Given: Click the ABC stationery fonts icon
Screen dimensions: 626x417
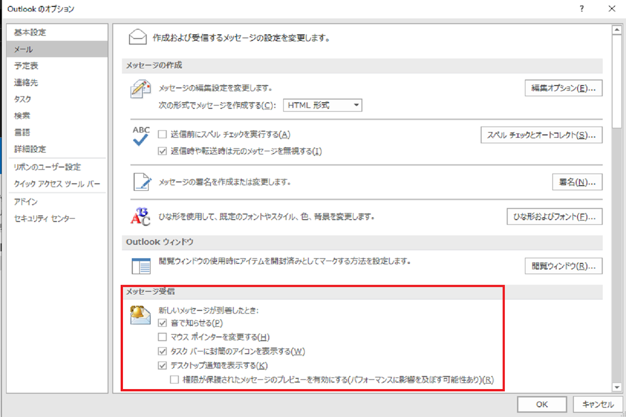Looking at the screenshot, I should [140, 217].
